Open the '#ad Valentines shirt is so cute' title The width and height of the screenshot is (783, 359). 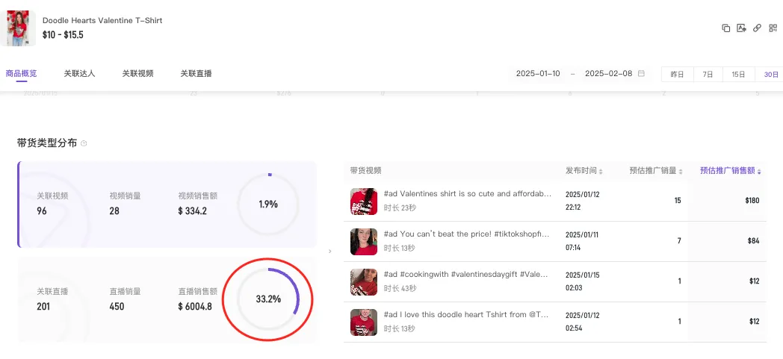click(468, 193)
